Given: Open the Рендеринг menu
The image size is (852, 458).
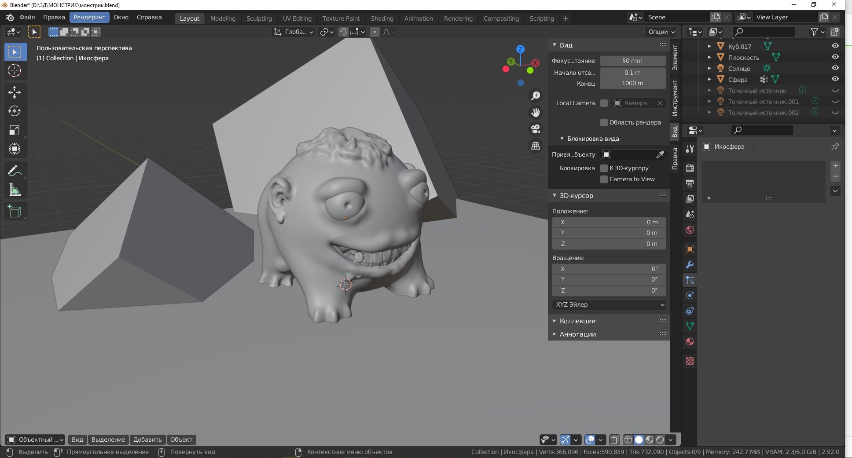Looking at the screenshot, I should tap(89, 17).
